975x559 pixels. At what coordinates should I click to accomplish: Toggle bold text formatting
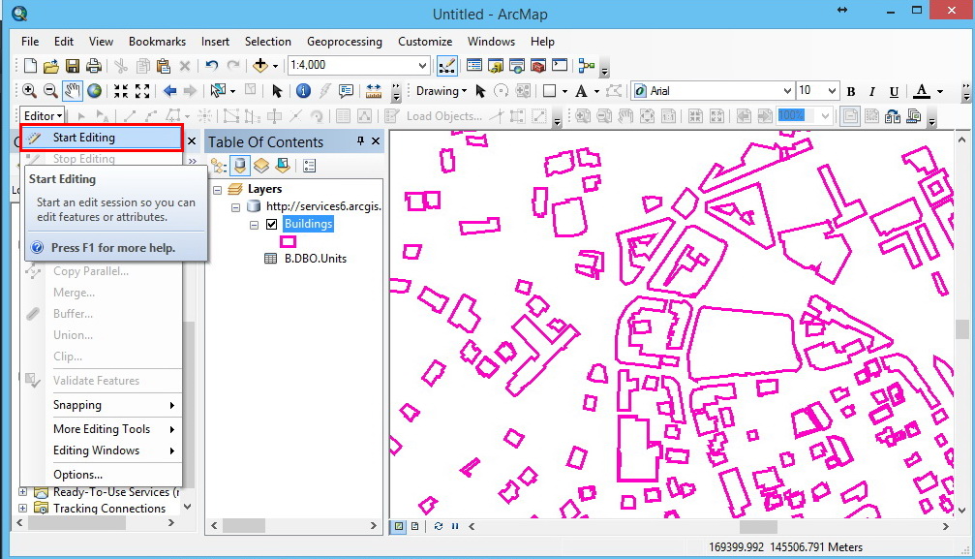851,91
